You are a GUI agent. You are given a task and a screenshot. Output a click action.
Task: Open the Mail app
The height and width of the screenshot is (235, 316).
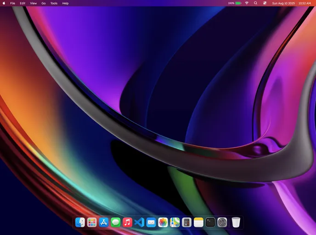[x=151, y=223]
